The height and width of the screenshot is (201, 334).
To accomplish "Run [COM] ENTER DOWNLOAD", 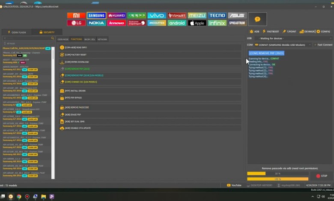I will point(150,62).
